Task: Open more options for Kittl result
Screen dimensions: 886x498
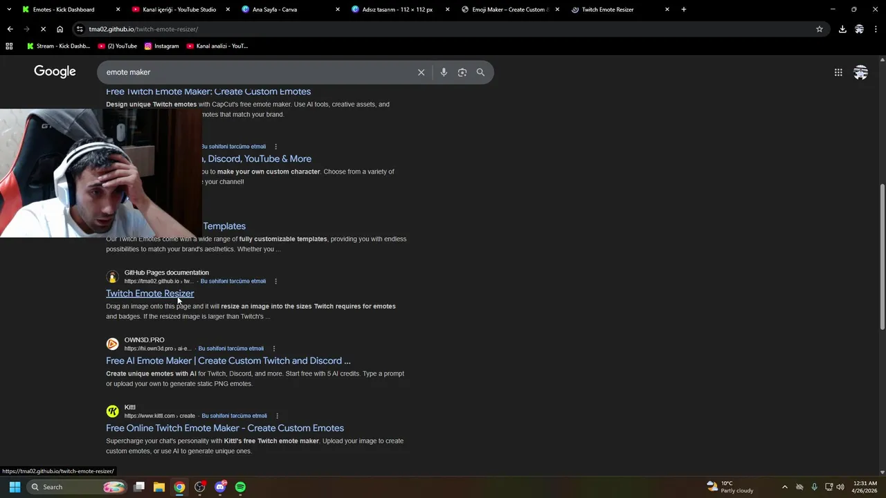Action: (x=277, y=416)
